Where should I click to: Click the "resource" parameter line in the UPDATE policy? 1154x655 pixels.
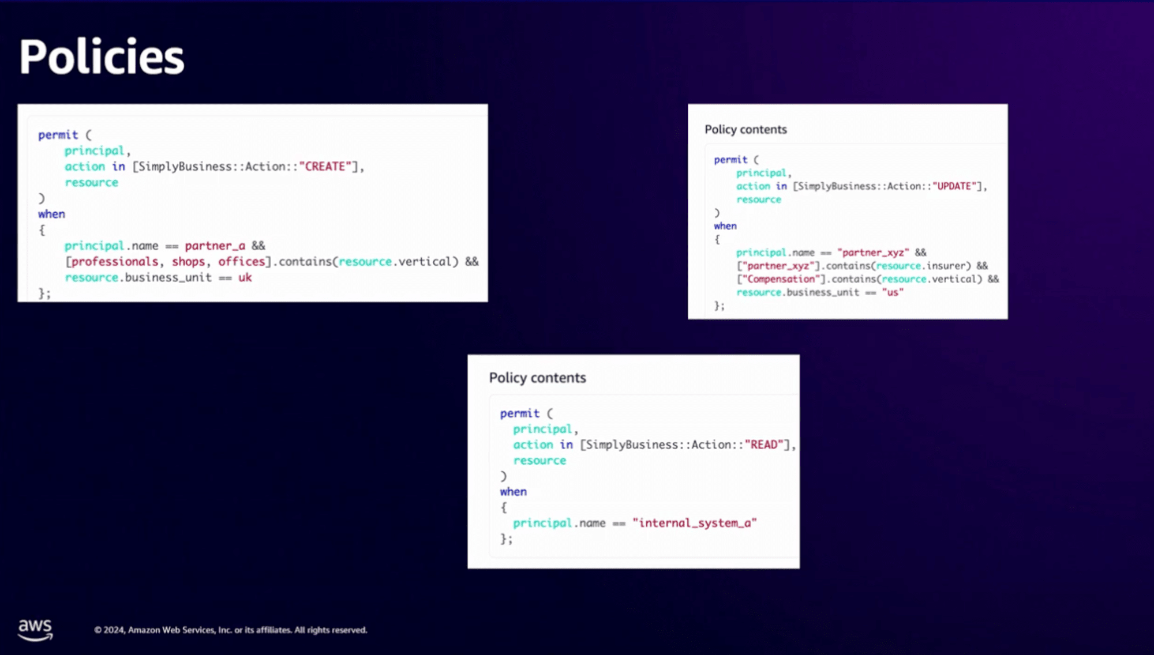758,199
